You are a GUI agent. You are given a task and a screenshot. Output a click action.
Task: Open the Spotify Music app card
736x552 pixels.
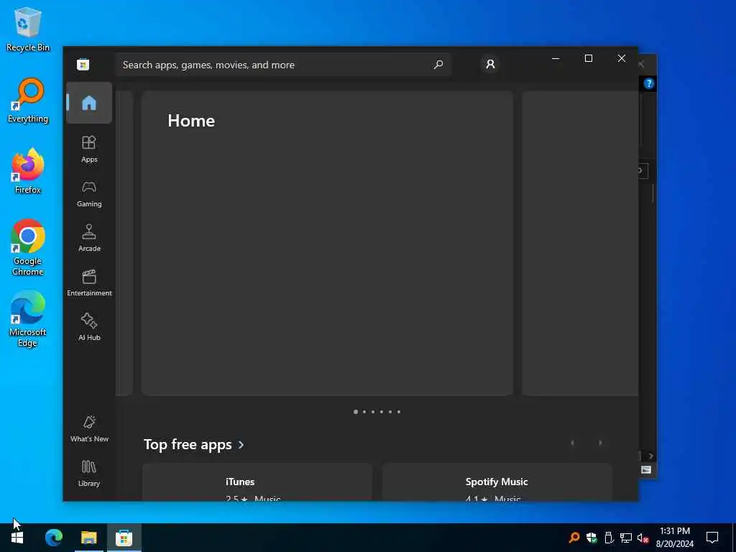click(x=497, y=482)
